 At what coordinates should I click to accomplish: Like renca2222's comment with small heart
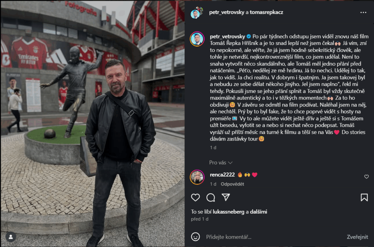coord(367,176)
